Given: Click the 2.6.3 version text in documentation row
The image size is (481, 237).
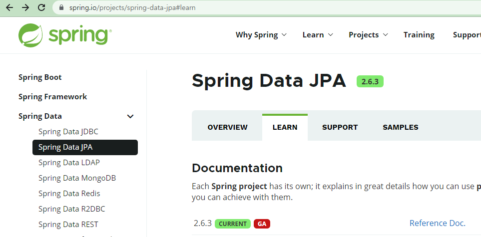Looking at the screenshot, I should pyautogui.click(x=203, y=223).
